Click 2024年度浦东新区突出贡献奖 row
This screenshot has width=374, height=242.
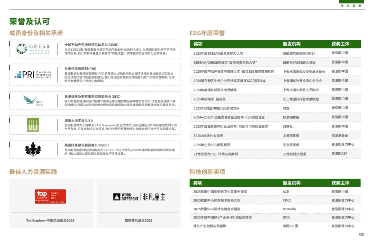(x=275, y=90)
